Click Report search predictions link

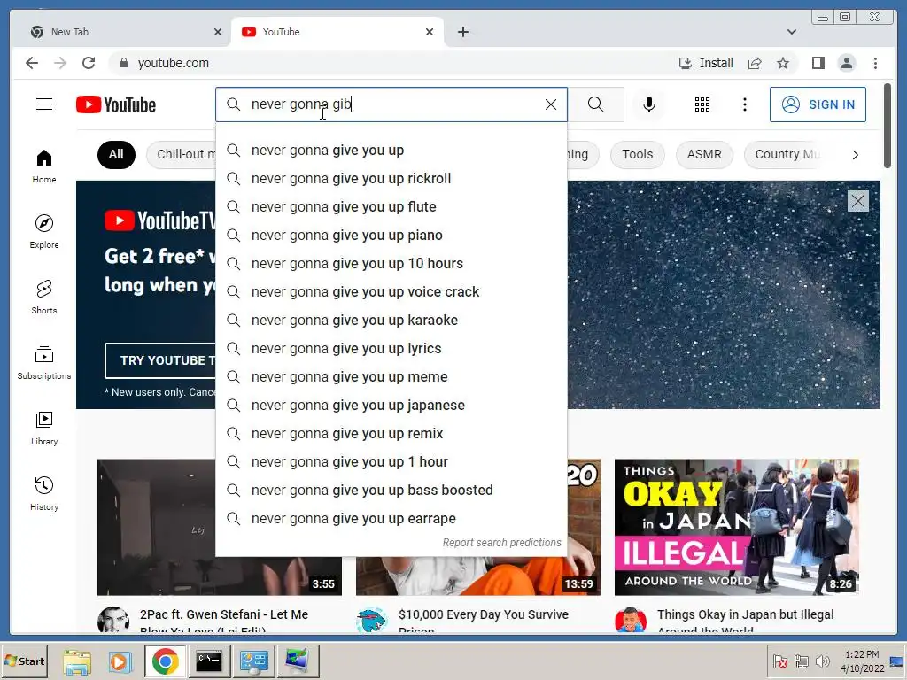pyautogui.click(x=501, y=543)
